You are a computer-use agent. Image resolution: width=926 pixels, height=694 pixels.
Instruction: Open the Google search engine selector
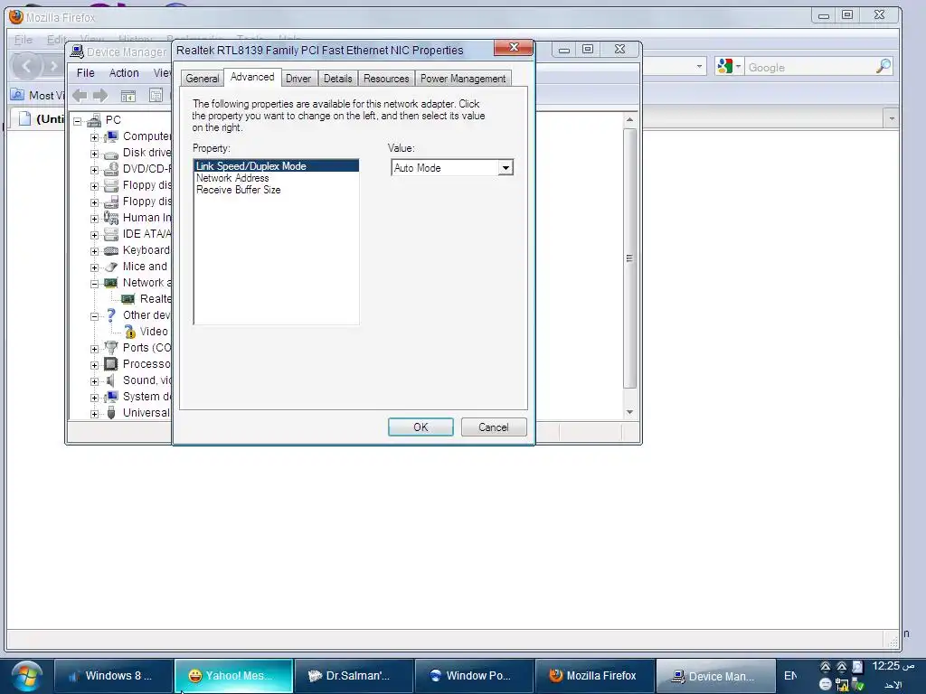click(729, 67)
